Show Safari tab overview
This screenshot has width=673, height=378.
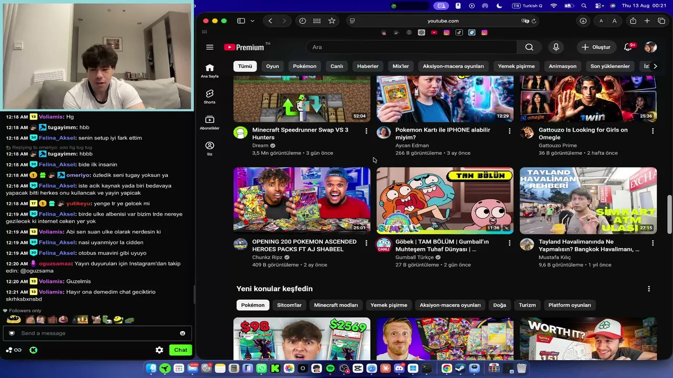coord(661,21)
